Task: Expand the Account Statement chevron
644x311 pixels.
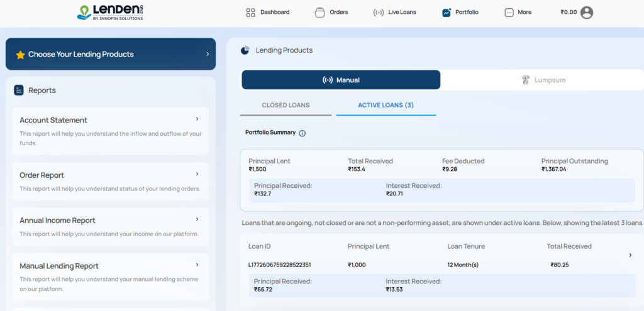Action: 197,119
